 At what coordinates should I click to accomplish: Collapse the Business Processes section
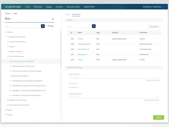67,67
